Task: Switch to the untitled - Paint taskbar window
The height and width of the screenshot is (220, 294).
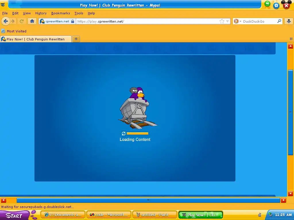Action: click(x=155, y=215)
